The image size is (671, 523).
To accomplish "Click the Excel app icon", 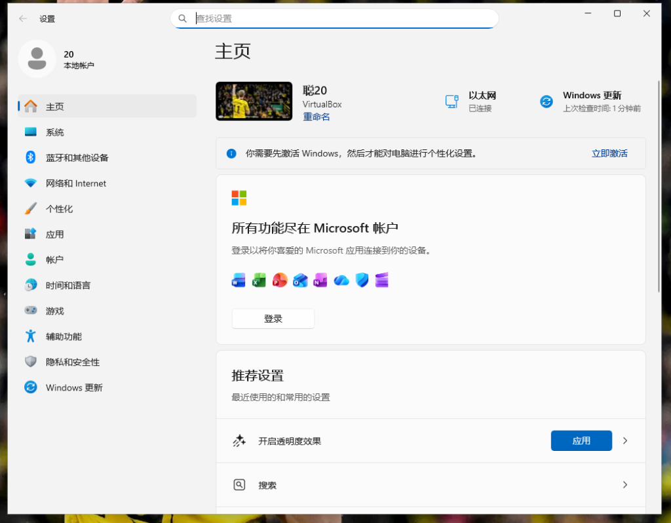I will [259, 281].
